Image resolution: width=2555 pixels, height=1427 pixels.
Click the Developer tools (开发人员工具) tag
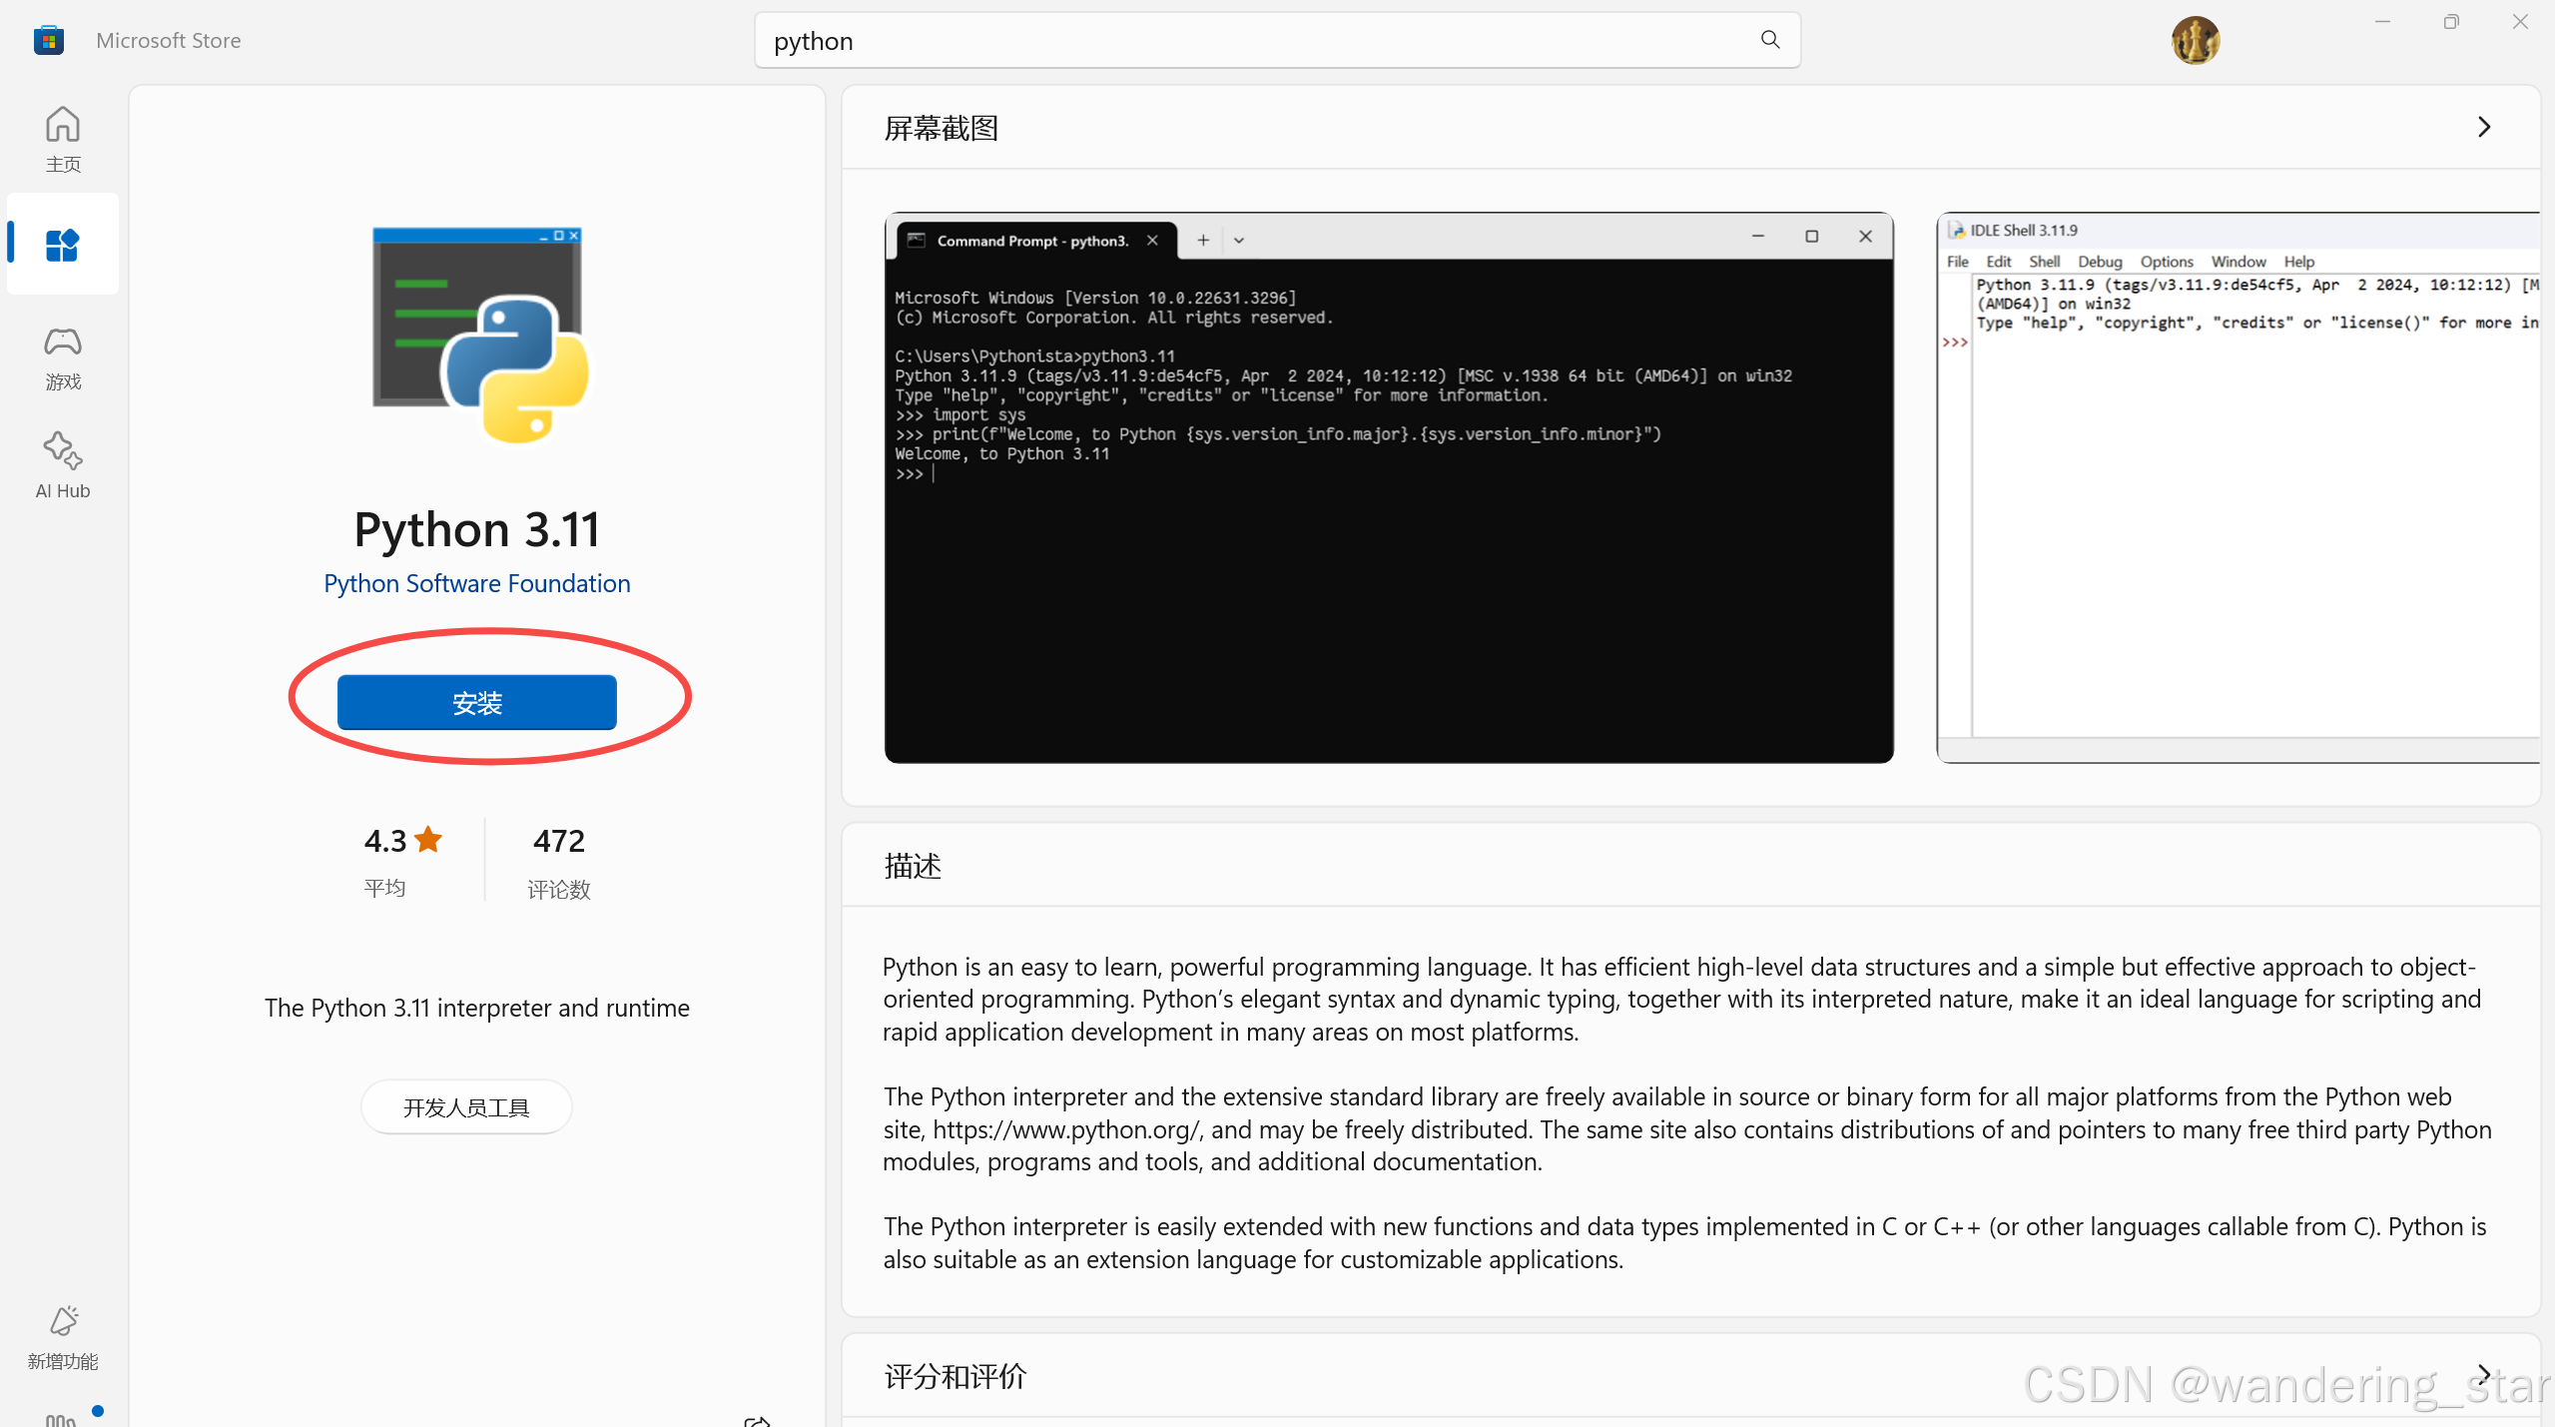[465, 1106]
